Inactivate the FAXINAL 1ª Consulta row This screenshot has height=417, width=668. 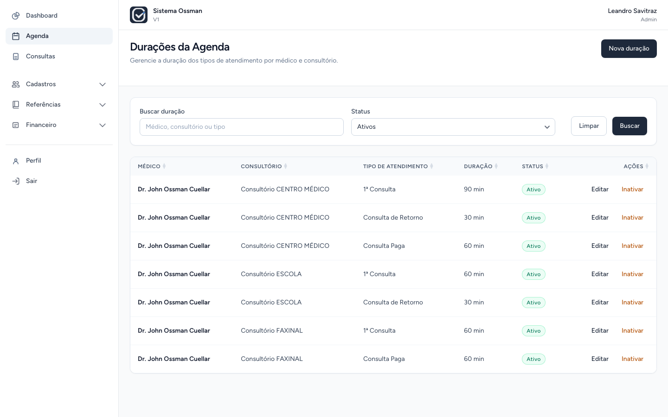point(632,331)
